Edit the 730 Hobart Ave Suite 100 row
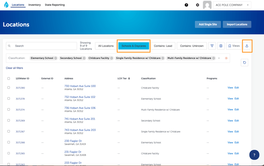 coord(237,88)
